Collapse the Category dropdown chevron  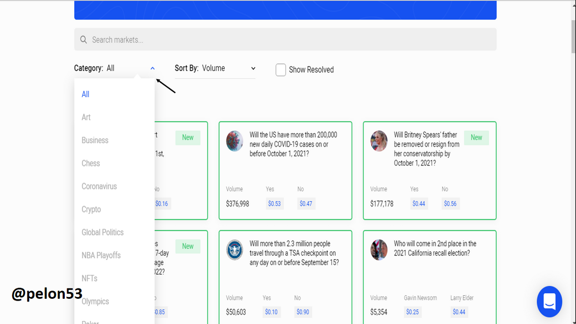(x=153, y=68)
